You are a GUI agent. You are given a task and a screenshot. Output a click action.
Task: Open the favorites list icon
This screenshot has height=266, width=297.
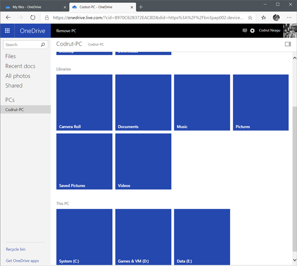264,17
